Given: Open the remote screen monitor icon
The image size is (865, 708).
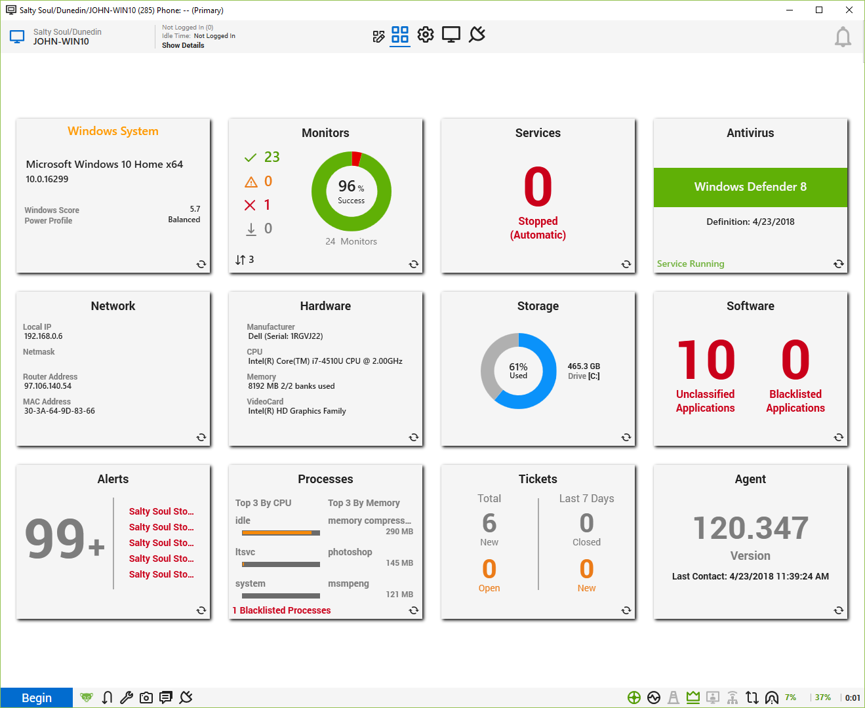Looking at the screenshot, I should pyautogui.click(x=451, y=35).
